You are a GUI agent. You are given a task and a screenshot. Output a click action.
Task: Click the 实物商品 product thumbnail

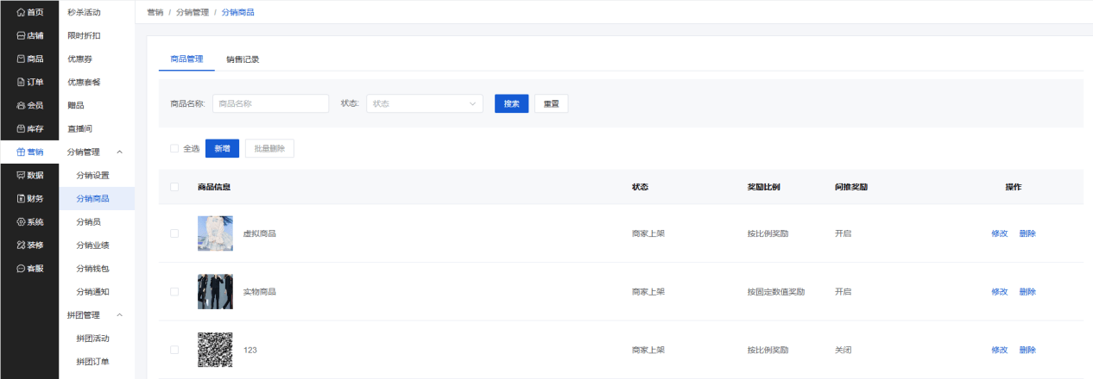215,292
